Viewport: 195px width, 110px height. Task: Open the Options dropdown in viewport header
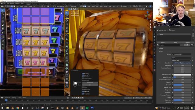tap(149, 9)
